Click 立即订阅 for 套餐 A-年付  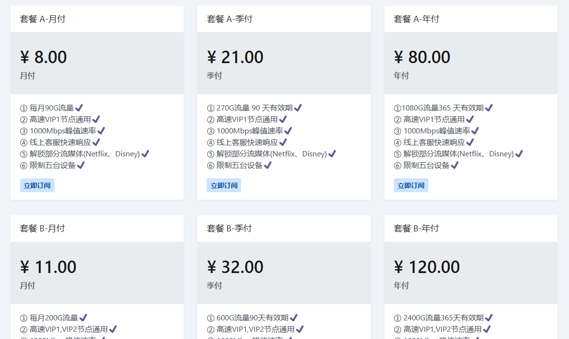(411, 186)
